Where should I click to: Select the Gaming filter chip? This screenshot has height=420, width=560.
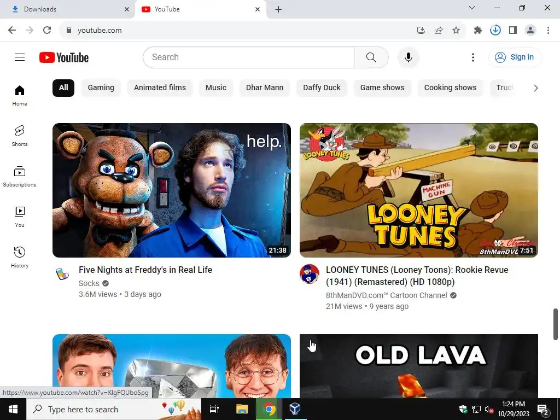click(x=101, y=88)
